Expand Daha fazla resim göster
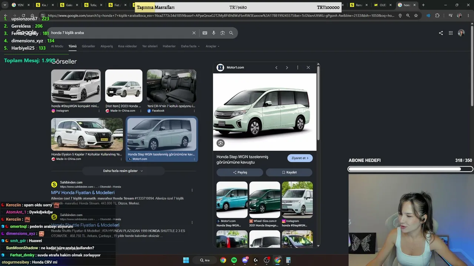Viewport: 474px width, 266px height. click(x=123, y=171)
